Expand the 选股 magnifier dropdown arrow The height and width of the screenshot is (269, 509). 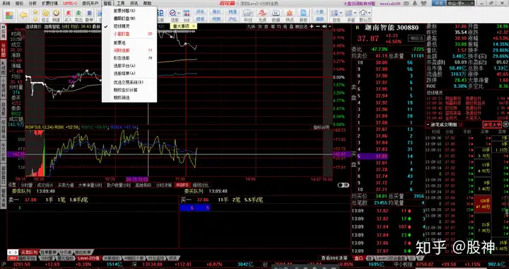[x=179, y=13]
